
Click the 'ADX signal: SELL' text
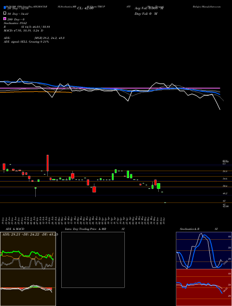pos(26,42)
